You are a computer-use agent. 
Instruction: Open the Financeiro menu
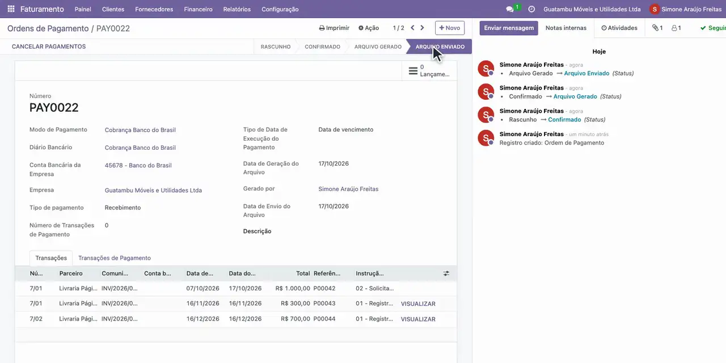point(198,9)
